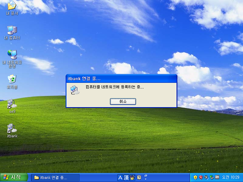Click the IME 'A' input mode icon
This screenshot has height=182, width=243.
pos(120,178)
